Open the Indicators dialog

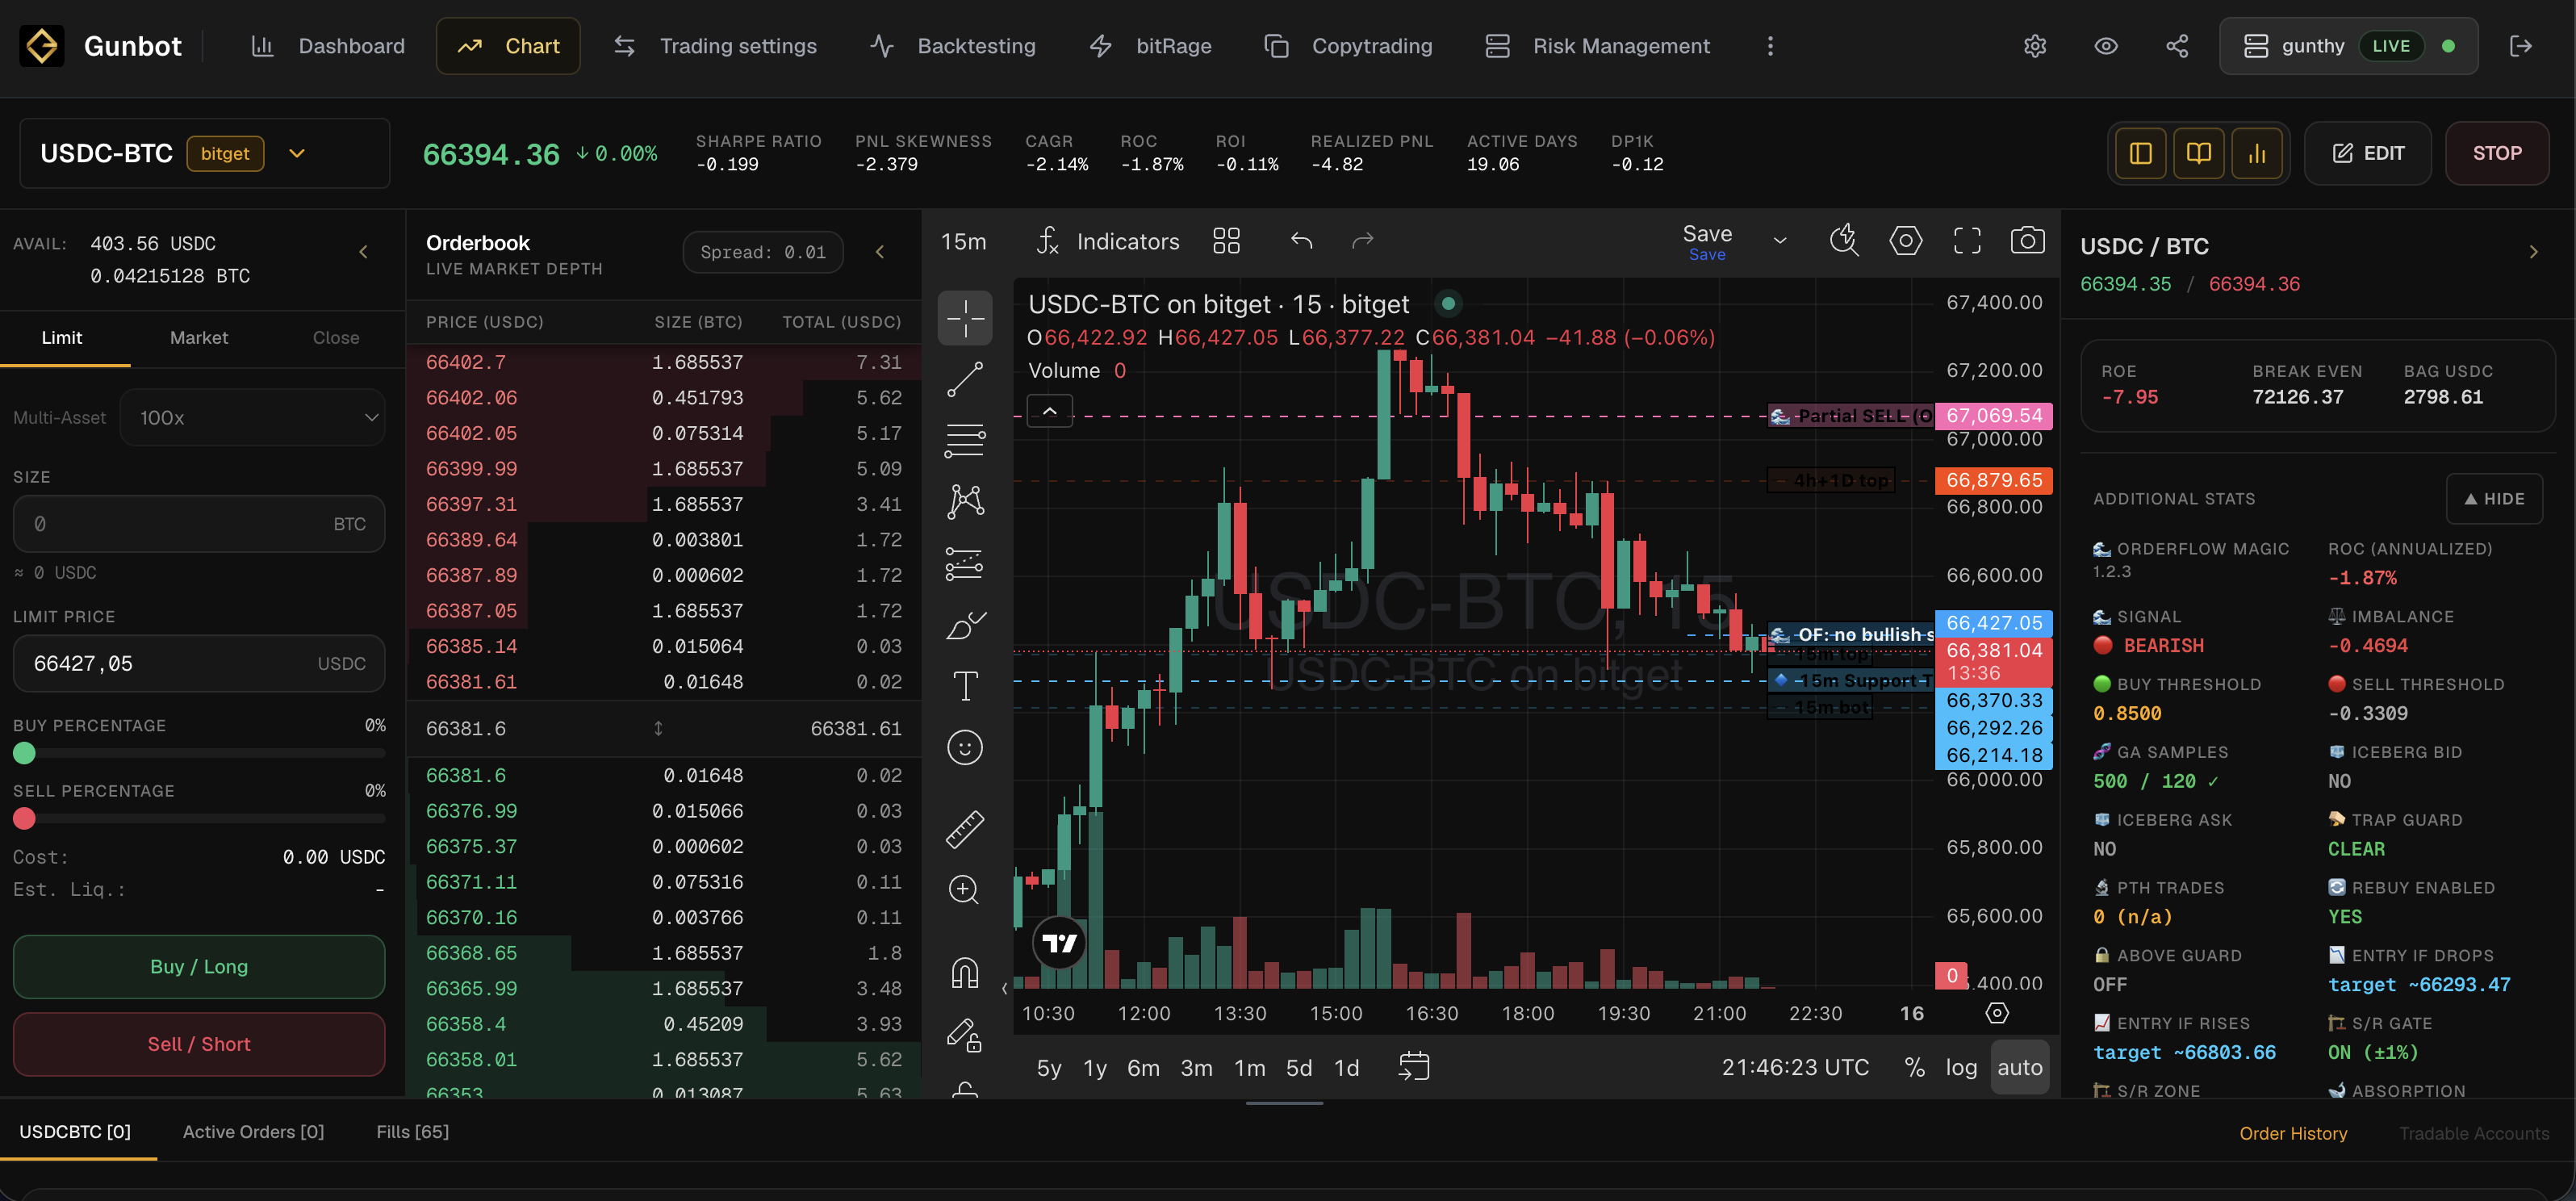(1108, 241)
